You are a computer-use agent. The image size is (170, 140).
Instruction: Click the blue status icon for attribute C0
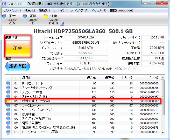pos(8,128)
